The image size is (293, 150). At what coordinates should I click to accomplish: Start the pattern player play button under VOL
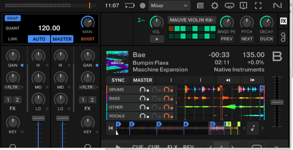(x=157, y=39)
